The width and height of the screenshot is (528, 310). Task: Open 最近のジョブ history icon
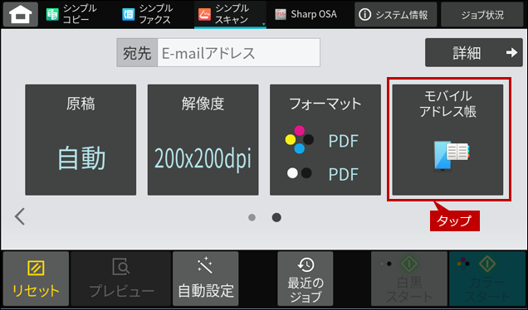click(306, 264)
